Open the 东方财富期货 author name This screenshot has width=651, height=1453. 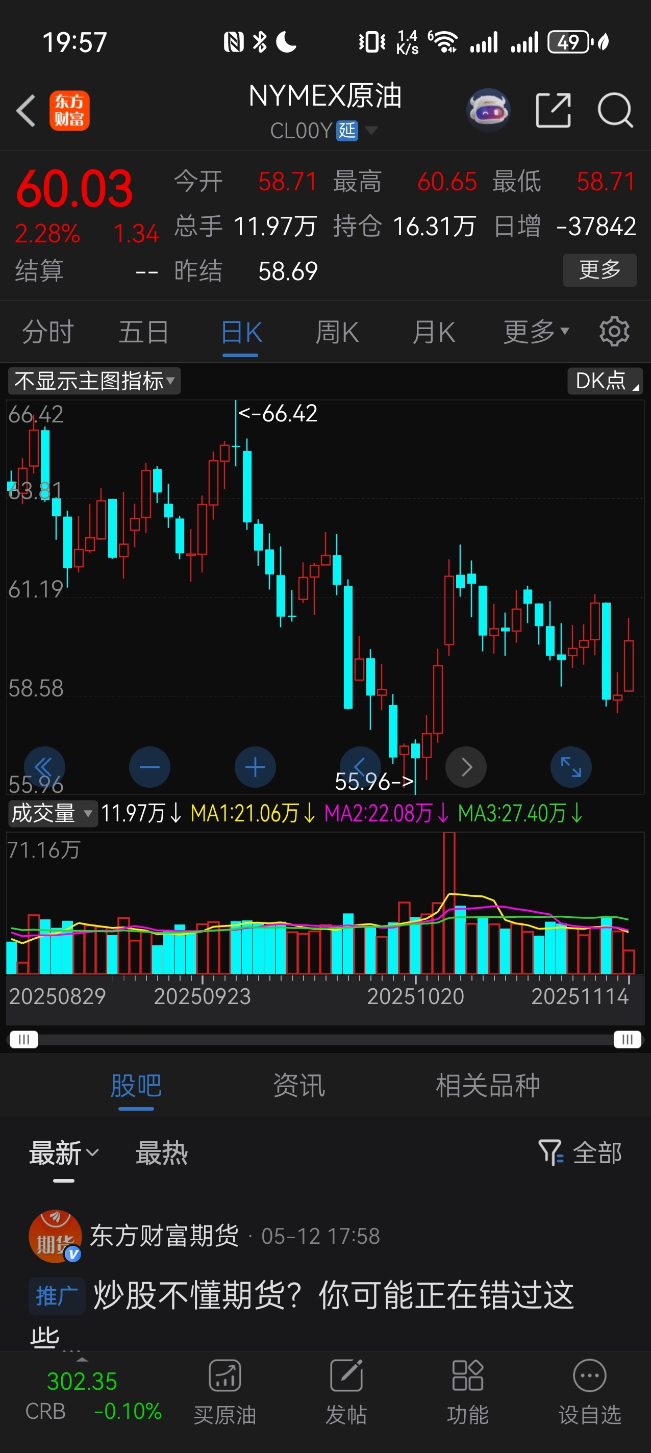pos(165,1235)
